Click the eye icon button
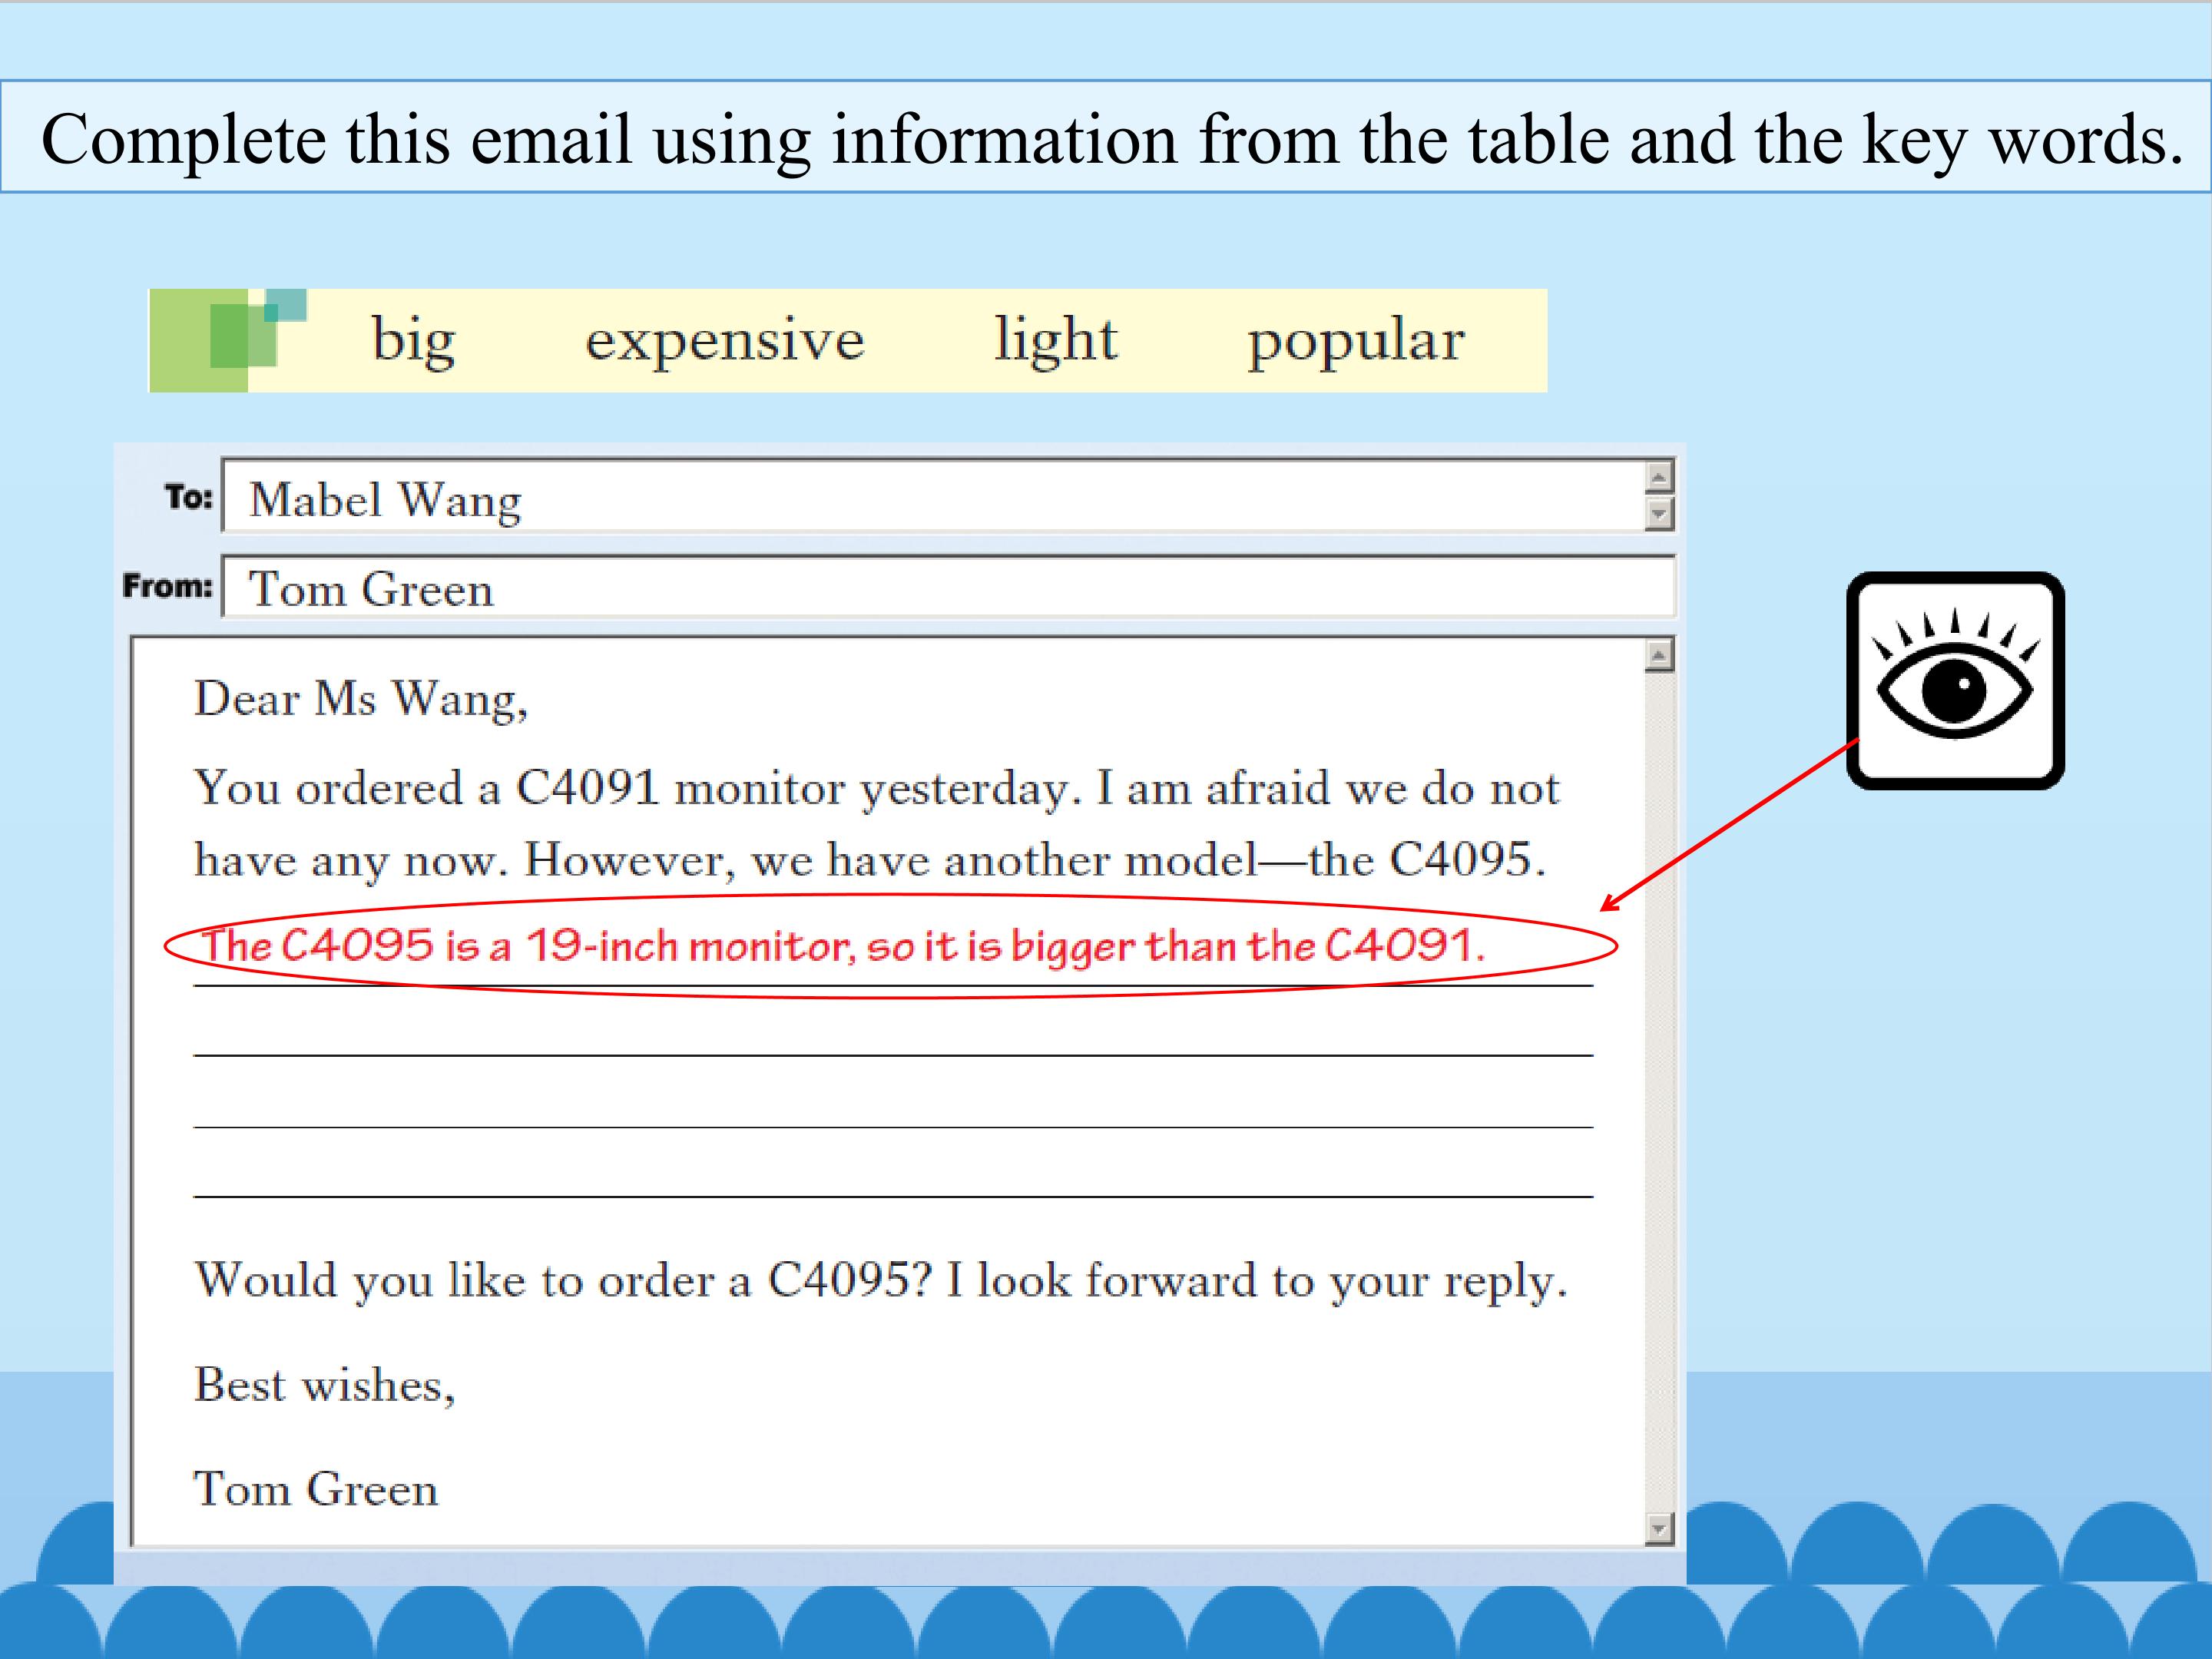The image size is (2212, 1659). tap(1955, 680)
